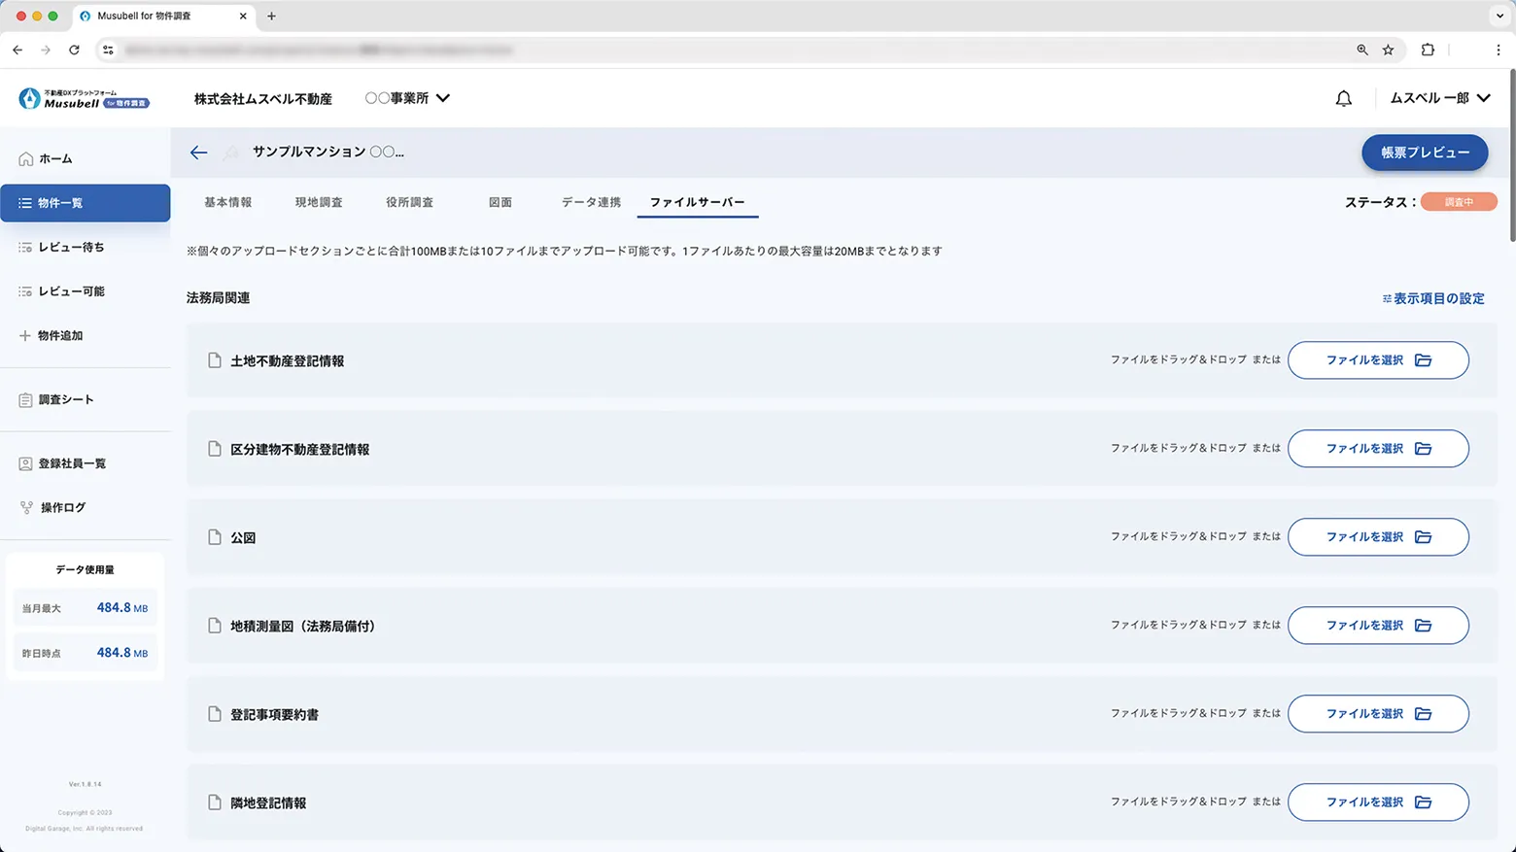
Task: Click the browser reload icon
Action: point(74,50)
